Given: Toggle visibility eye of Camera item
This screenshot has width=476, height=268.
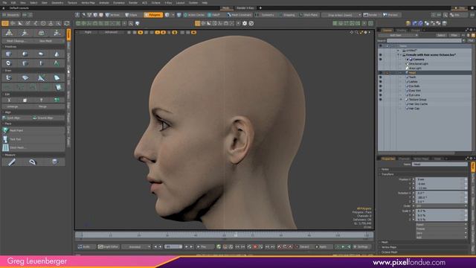Looking at the screenshot, I should point(380,60).
